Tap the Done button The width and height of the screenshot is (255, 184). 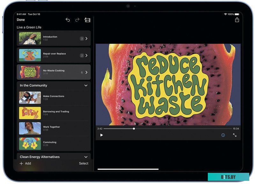[x=21, y=20]
